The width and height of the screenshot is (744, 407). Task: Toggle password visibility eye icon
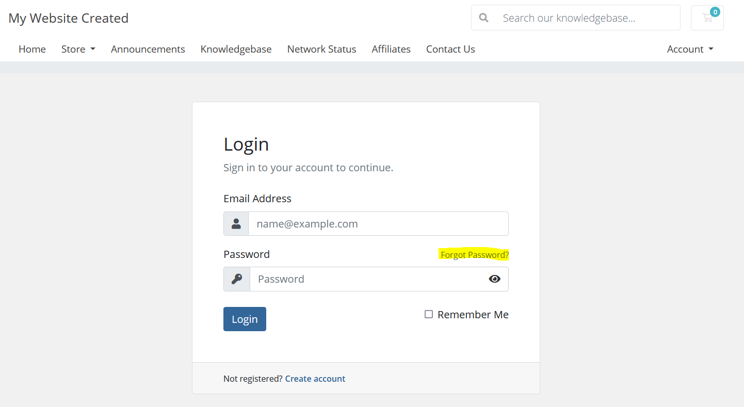(x=494, y=279)
